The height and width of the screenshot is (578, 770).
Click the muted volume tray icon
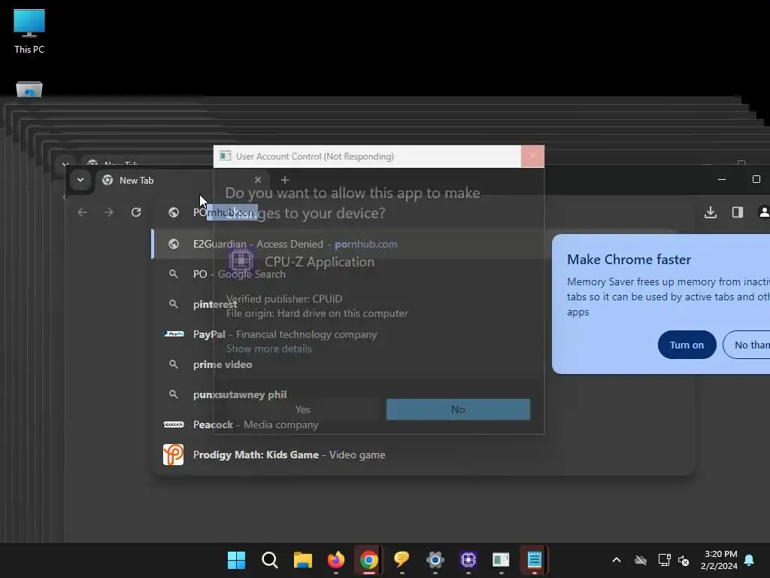[x=683, y=560]
